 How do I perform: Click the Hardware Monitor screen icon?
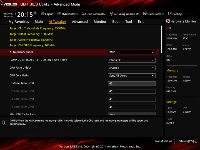tap(168, 21)
